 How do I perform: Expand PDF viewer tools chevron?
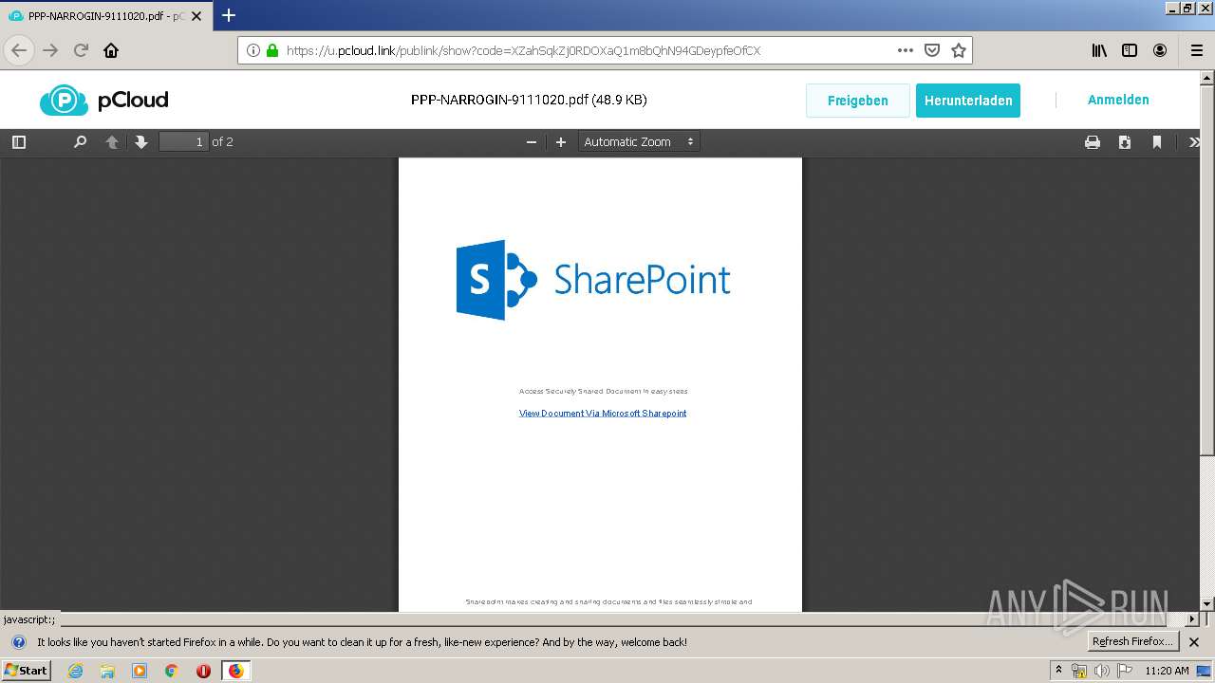click(1193, 142)
